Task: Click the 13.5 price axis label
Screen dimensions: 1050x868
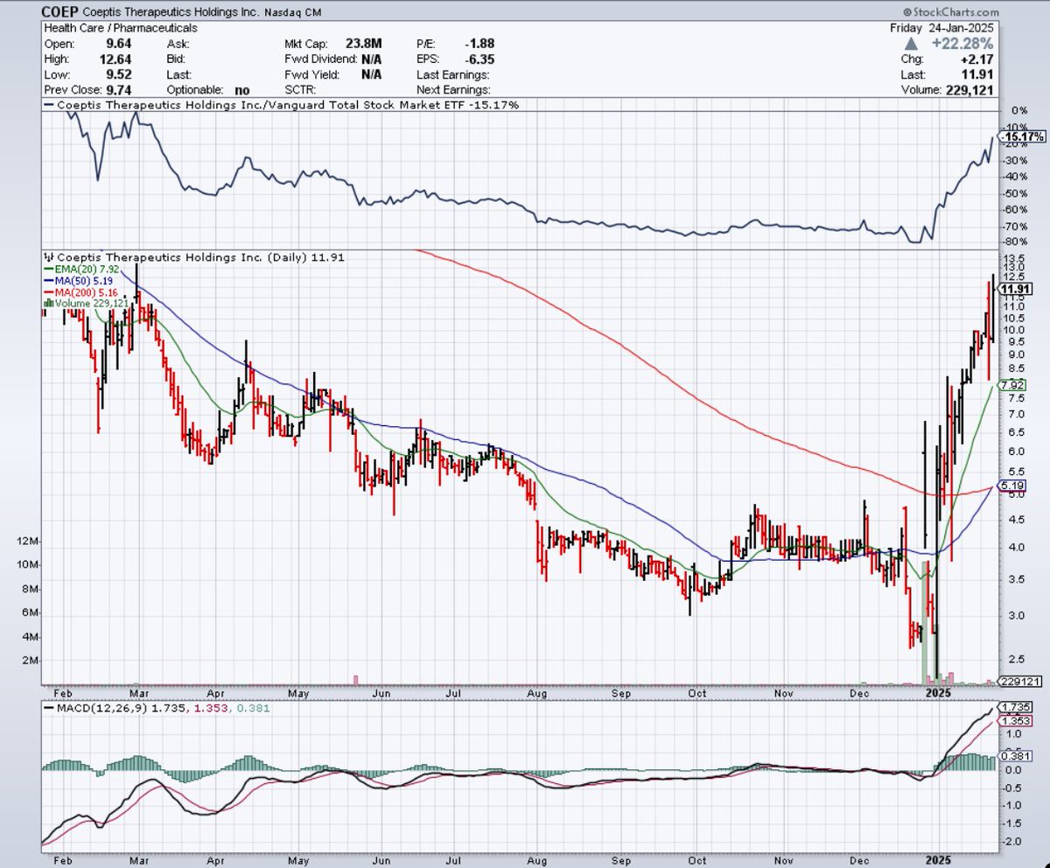Action: pyautogui.click(x=1015, y=258)
